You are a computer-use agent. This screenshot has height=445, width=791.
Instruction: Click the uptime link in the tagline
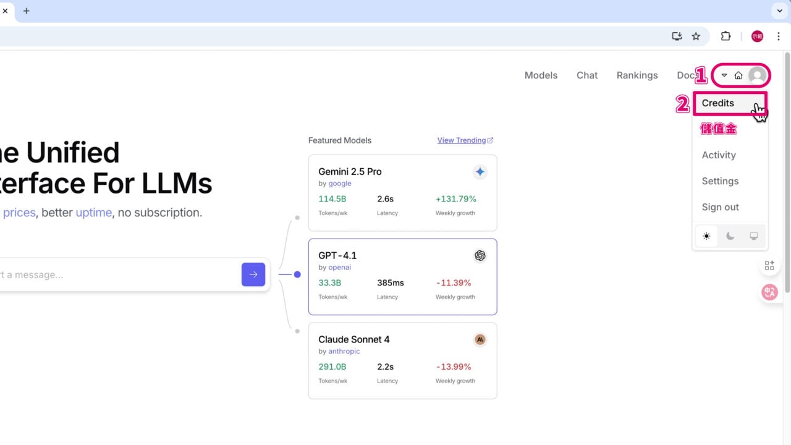click(94, 213)
